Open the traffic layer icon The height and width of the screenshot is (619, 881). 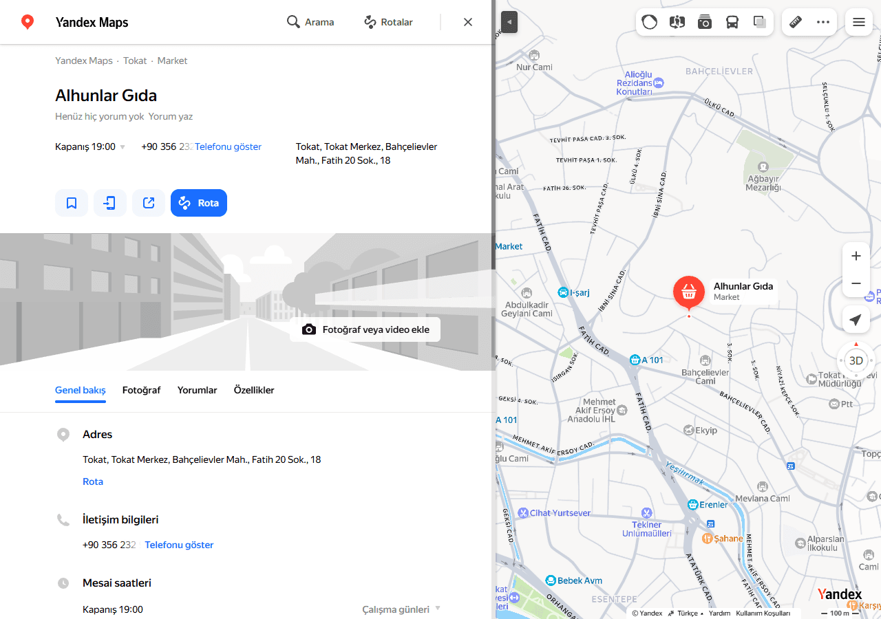(x=649, y=21)
